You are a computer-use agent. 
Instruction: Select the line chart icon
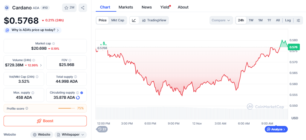click(134, 20)
